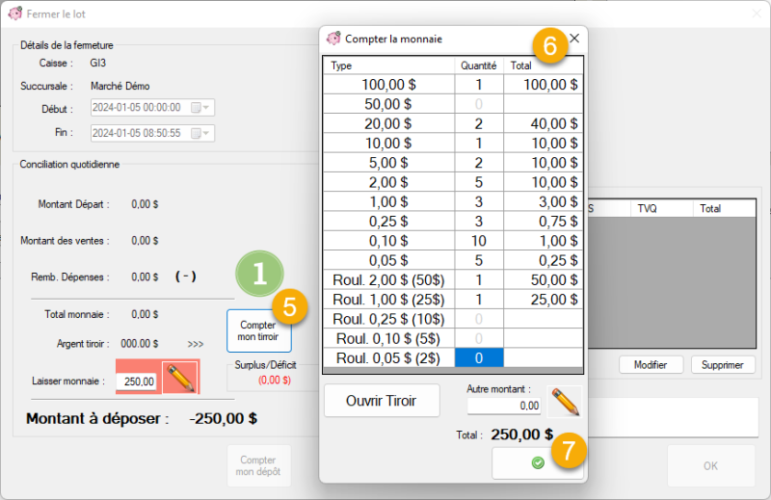Click the 50,00 $ total for Roul. 2,00 $
771x500 pixels.
[544, 279]
